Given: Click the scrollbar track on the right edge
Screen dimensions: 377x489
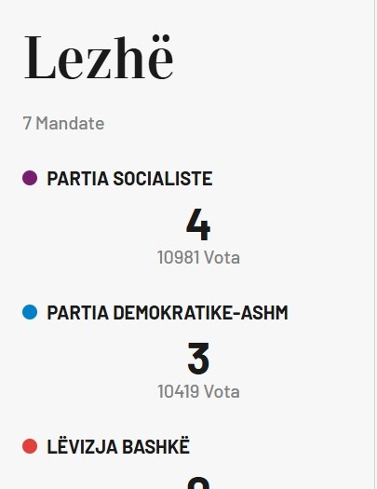Looking at the screenshot, I should 375,244.
